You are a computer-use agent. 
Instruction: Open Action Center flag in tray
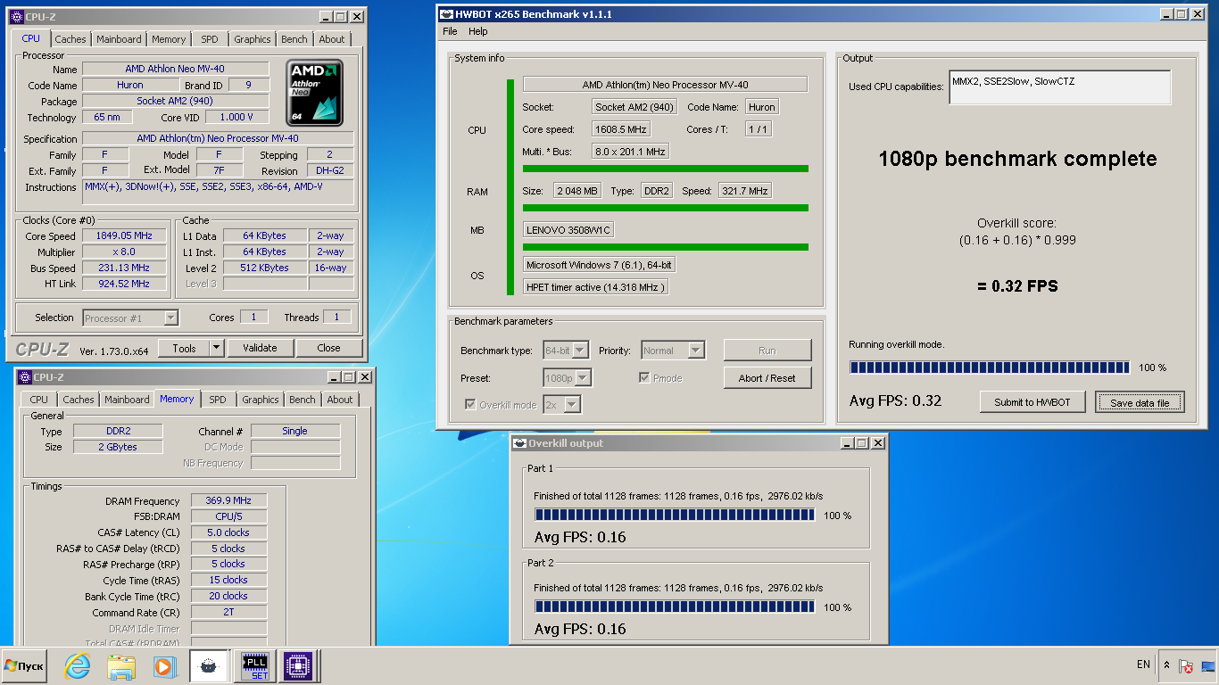[x=1186, y=665]
